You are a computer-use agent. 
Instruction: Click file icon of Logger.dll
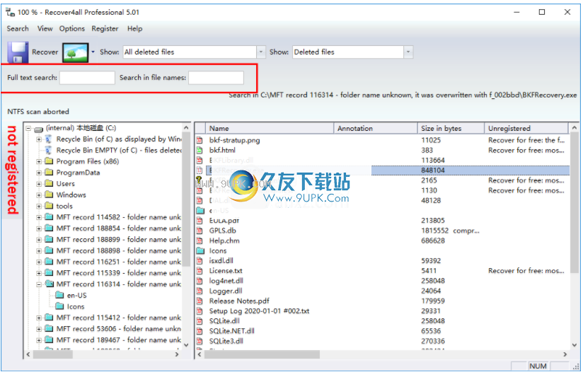[x=200, y=291]
